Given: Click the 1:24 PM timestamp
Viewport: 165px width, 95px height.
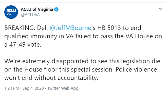Looking at the screenshot, I should coord(12,88).
